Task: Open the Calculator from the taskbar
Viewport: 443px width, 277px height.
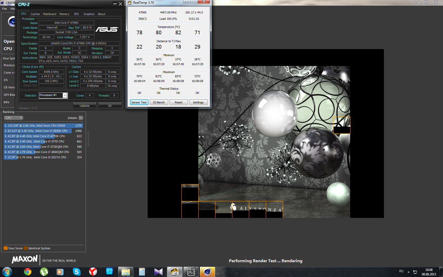Action: (142, 272)
